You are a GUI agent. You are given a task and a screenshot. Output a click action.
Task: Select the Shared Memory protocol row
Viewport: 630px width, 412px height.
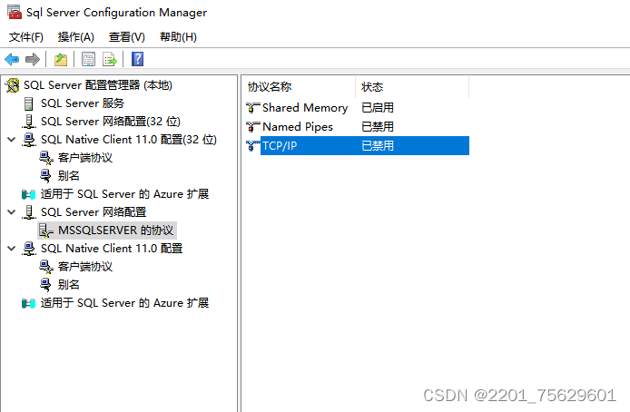tap(357, 108)
